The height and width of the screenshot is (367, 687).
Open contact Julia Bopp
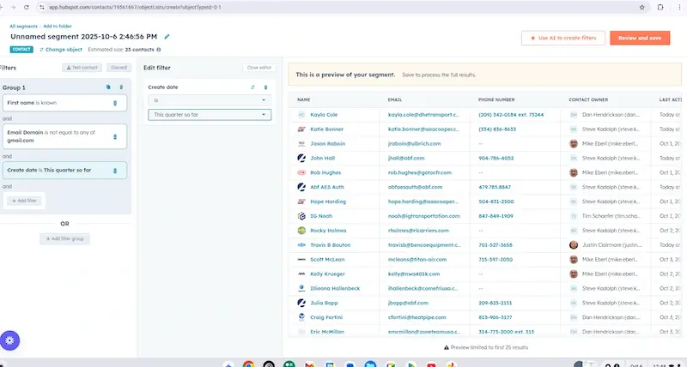coord(325,304)
